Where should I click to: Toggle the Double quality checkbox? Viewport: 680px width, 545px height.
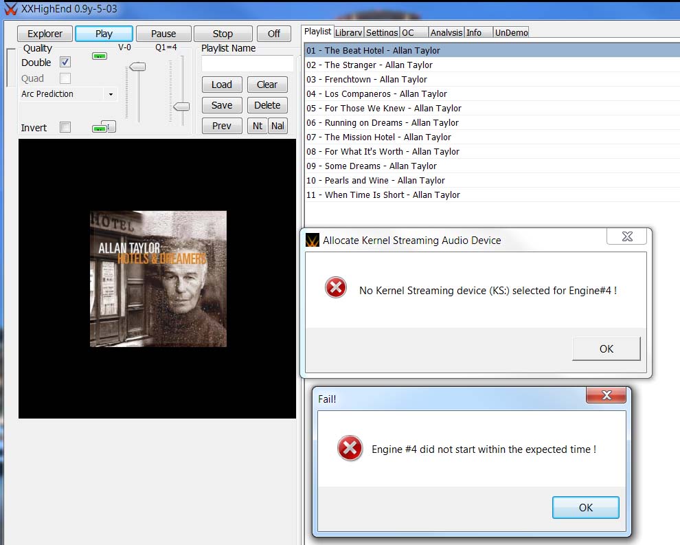65,62
